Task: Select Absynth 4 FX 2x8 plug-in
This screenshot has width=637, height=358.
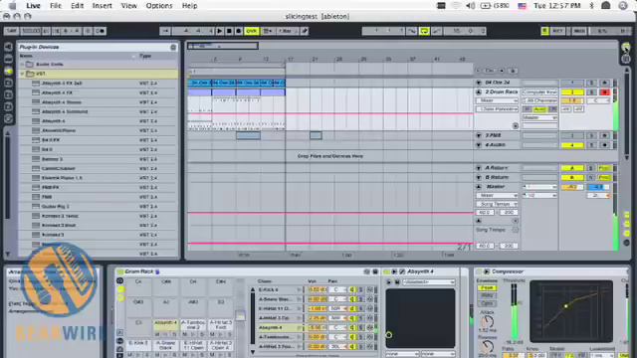Action: coord(98,84)
